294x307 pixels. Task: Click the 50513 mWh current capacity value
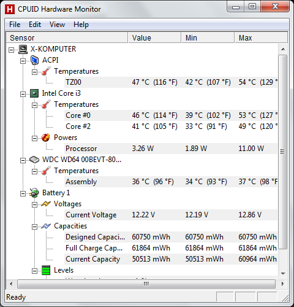(151, 259)
